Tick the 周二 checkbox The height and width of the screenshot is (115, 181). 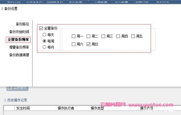[x=88, y=36]
